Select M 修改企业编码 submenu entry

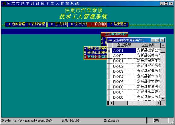click(95, 53)
